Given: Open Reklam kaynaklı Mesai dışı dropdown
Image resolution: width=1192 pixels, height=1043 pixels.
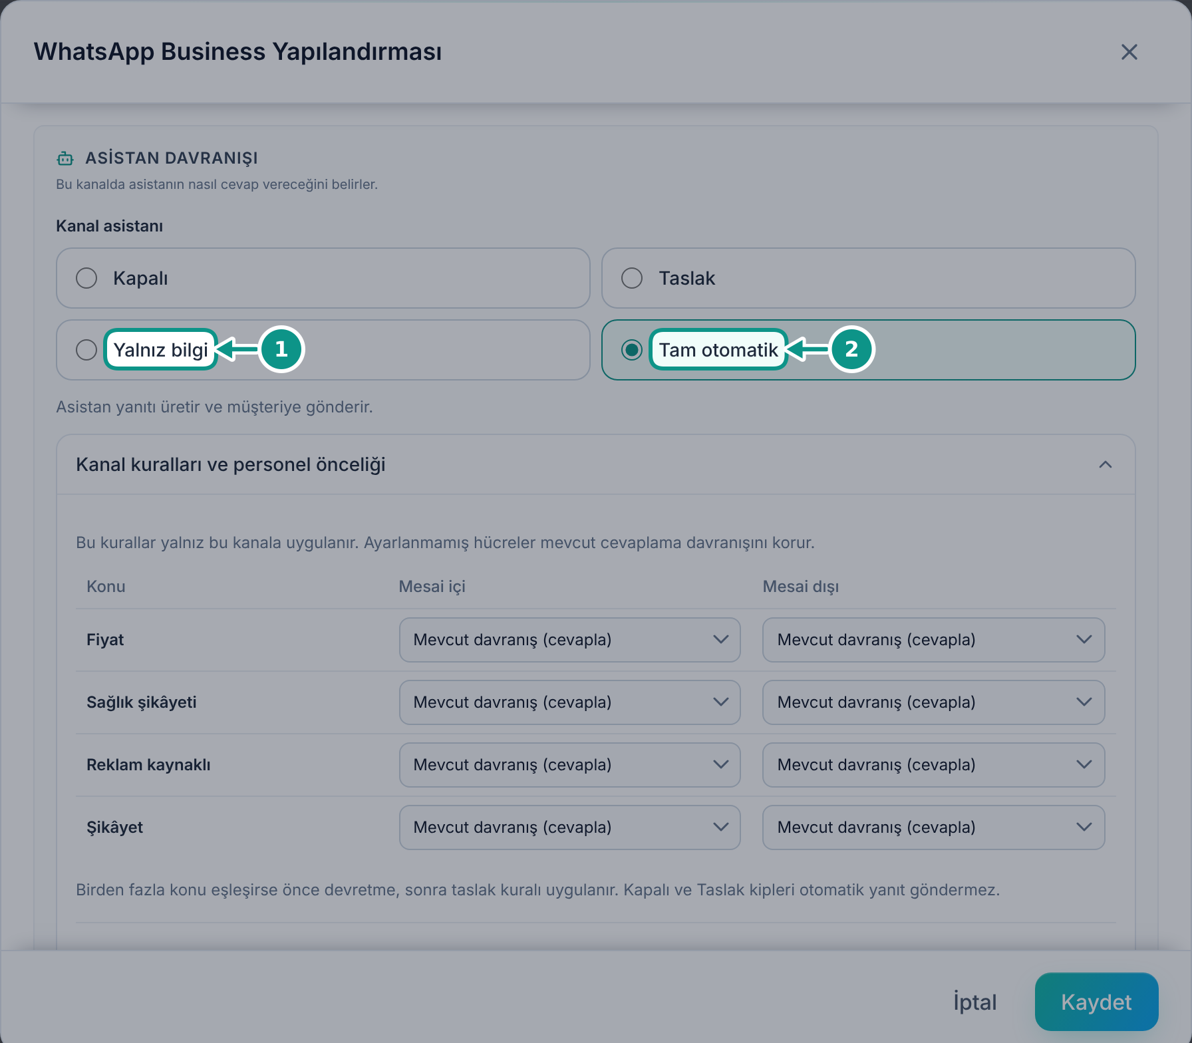Looking at the screenshot, I should (933, 765).
